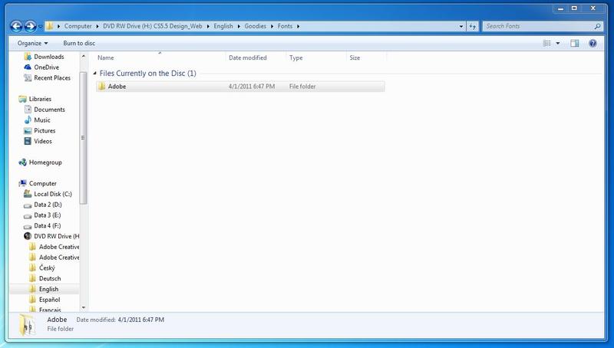Select Computer in the address breadcrumb
614x348 pixels.
(x=78, y=26)
